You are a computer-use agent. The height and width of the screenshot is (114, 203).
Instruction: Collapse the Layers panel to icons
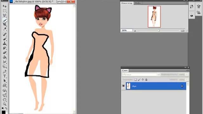(185, 67)
